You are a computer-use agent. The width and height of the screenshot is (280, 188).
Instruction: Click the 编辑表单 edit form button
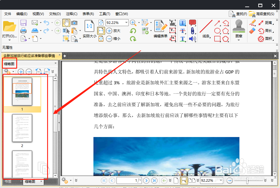(161, 29)
